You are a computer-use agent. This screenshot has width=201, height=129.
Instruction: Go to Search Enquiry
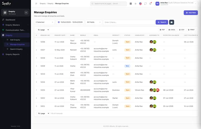tap(17, 49)
